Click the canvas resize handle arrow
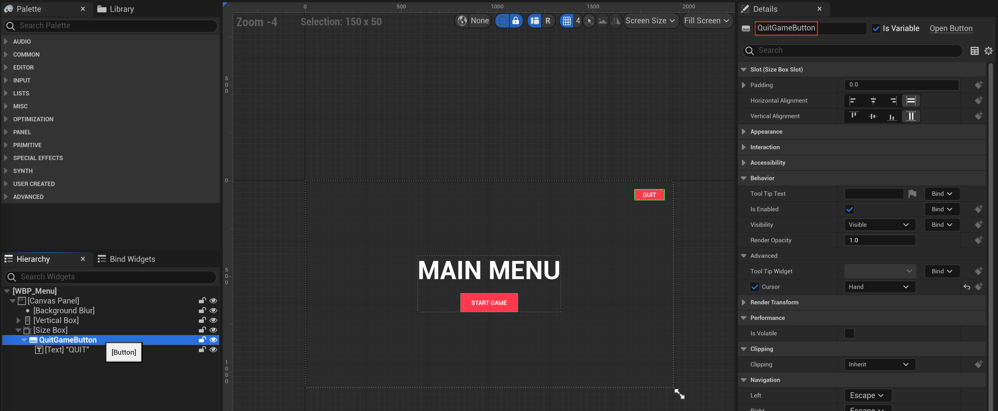This screenshot has height=411, width=998. tap(679, 393)
